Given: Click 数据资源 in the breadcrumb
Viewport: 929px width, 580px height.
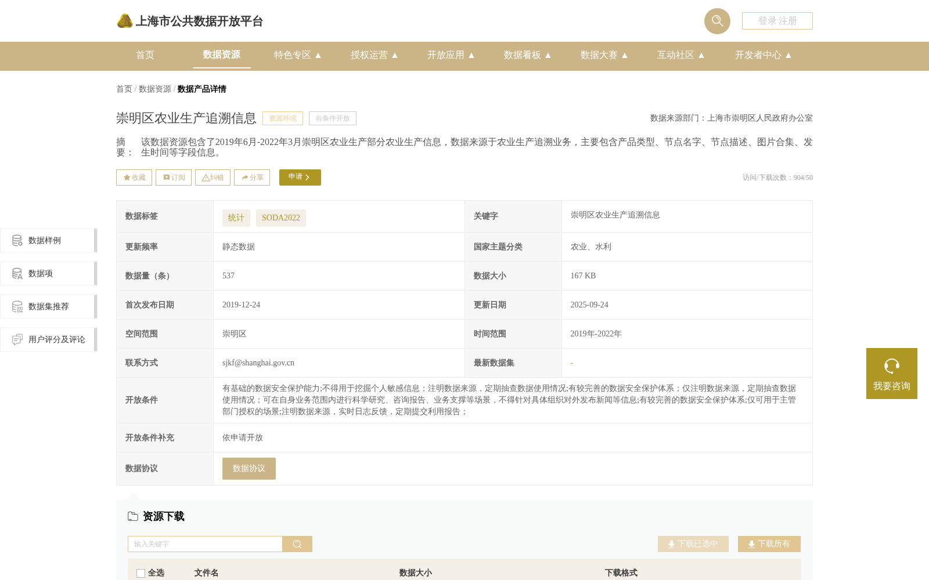Looking at the screenshot, I should click(155, 89).
